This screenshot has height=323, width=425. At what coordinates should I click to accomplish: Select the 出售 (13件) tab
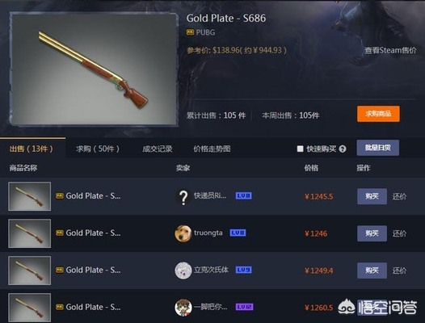[32, 149]
